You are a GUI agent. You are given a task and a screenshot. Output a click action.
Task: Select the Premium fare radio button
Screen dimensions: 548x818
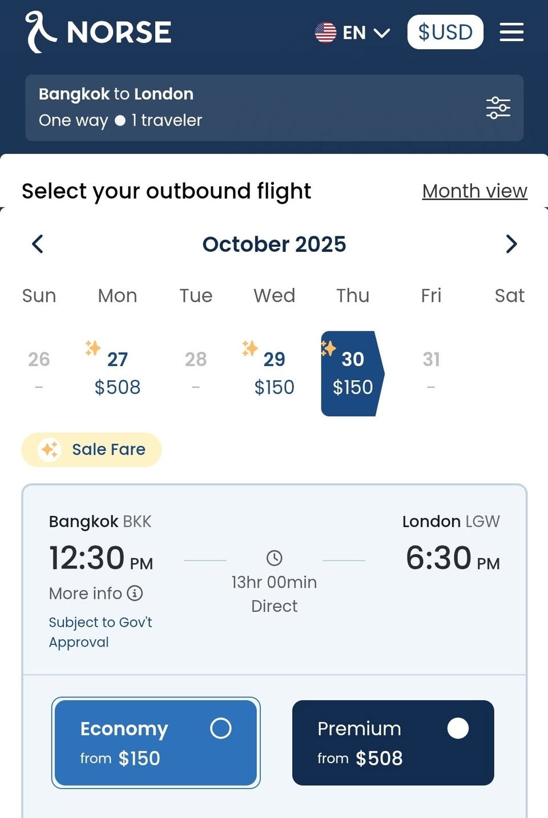click(x=458, y=728)
